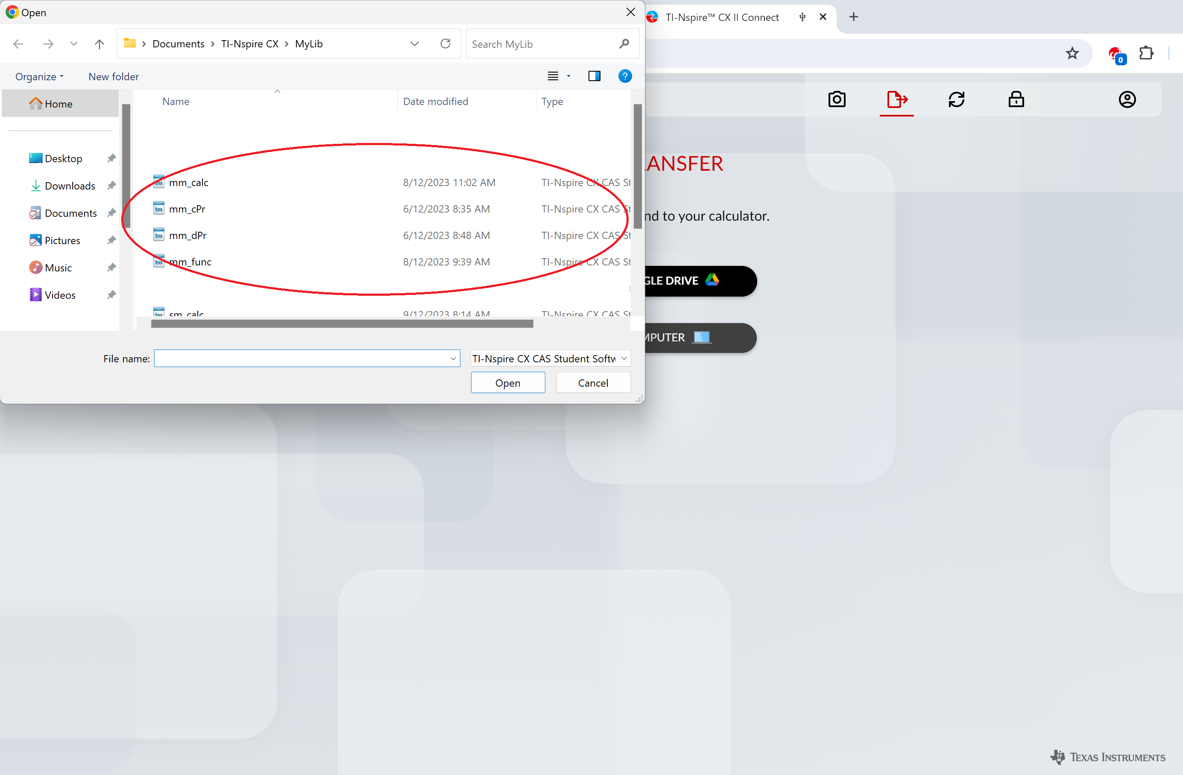The height and width of the screenshot is (775, 1183).
Task: Click the Documents breadcrumb in path
Action: tap(178, 44)
